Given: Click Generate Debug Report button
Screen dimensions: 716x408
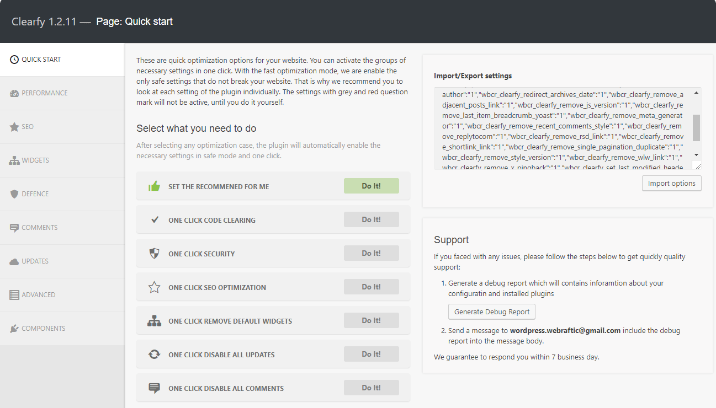Looking at the screenshot, I should click(x=492, y=312).
